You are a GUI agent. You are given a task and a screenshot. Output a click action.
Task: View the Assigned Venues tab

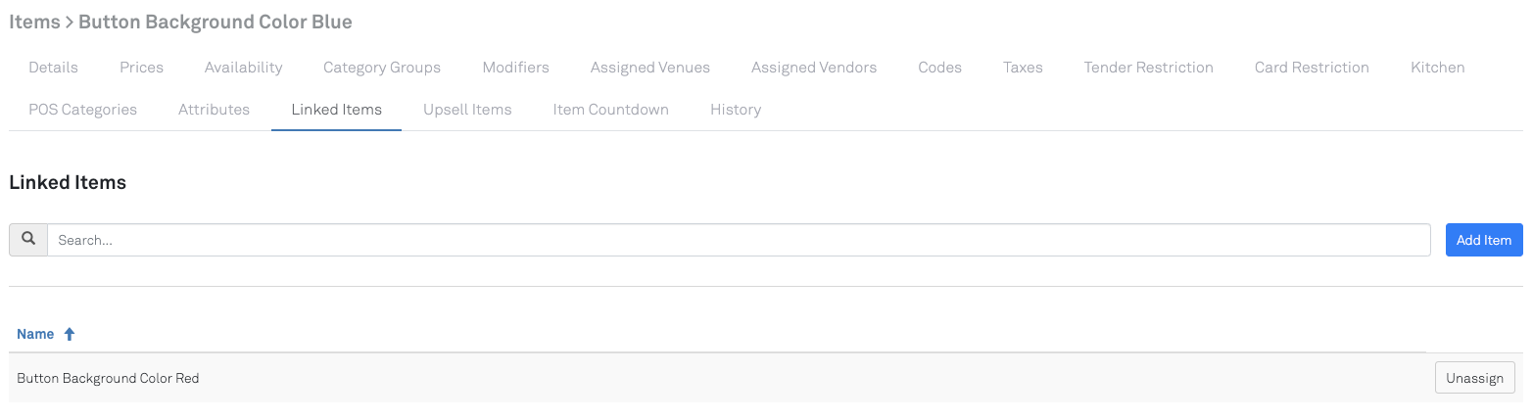click(x=649, y=68)
